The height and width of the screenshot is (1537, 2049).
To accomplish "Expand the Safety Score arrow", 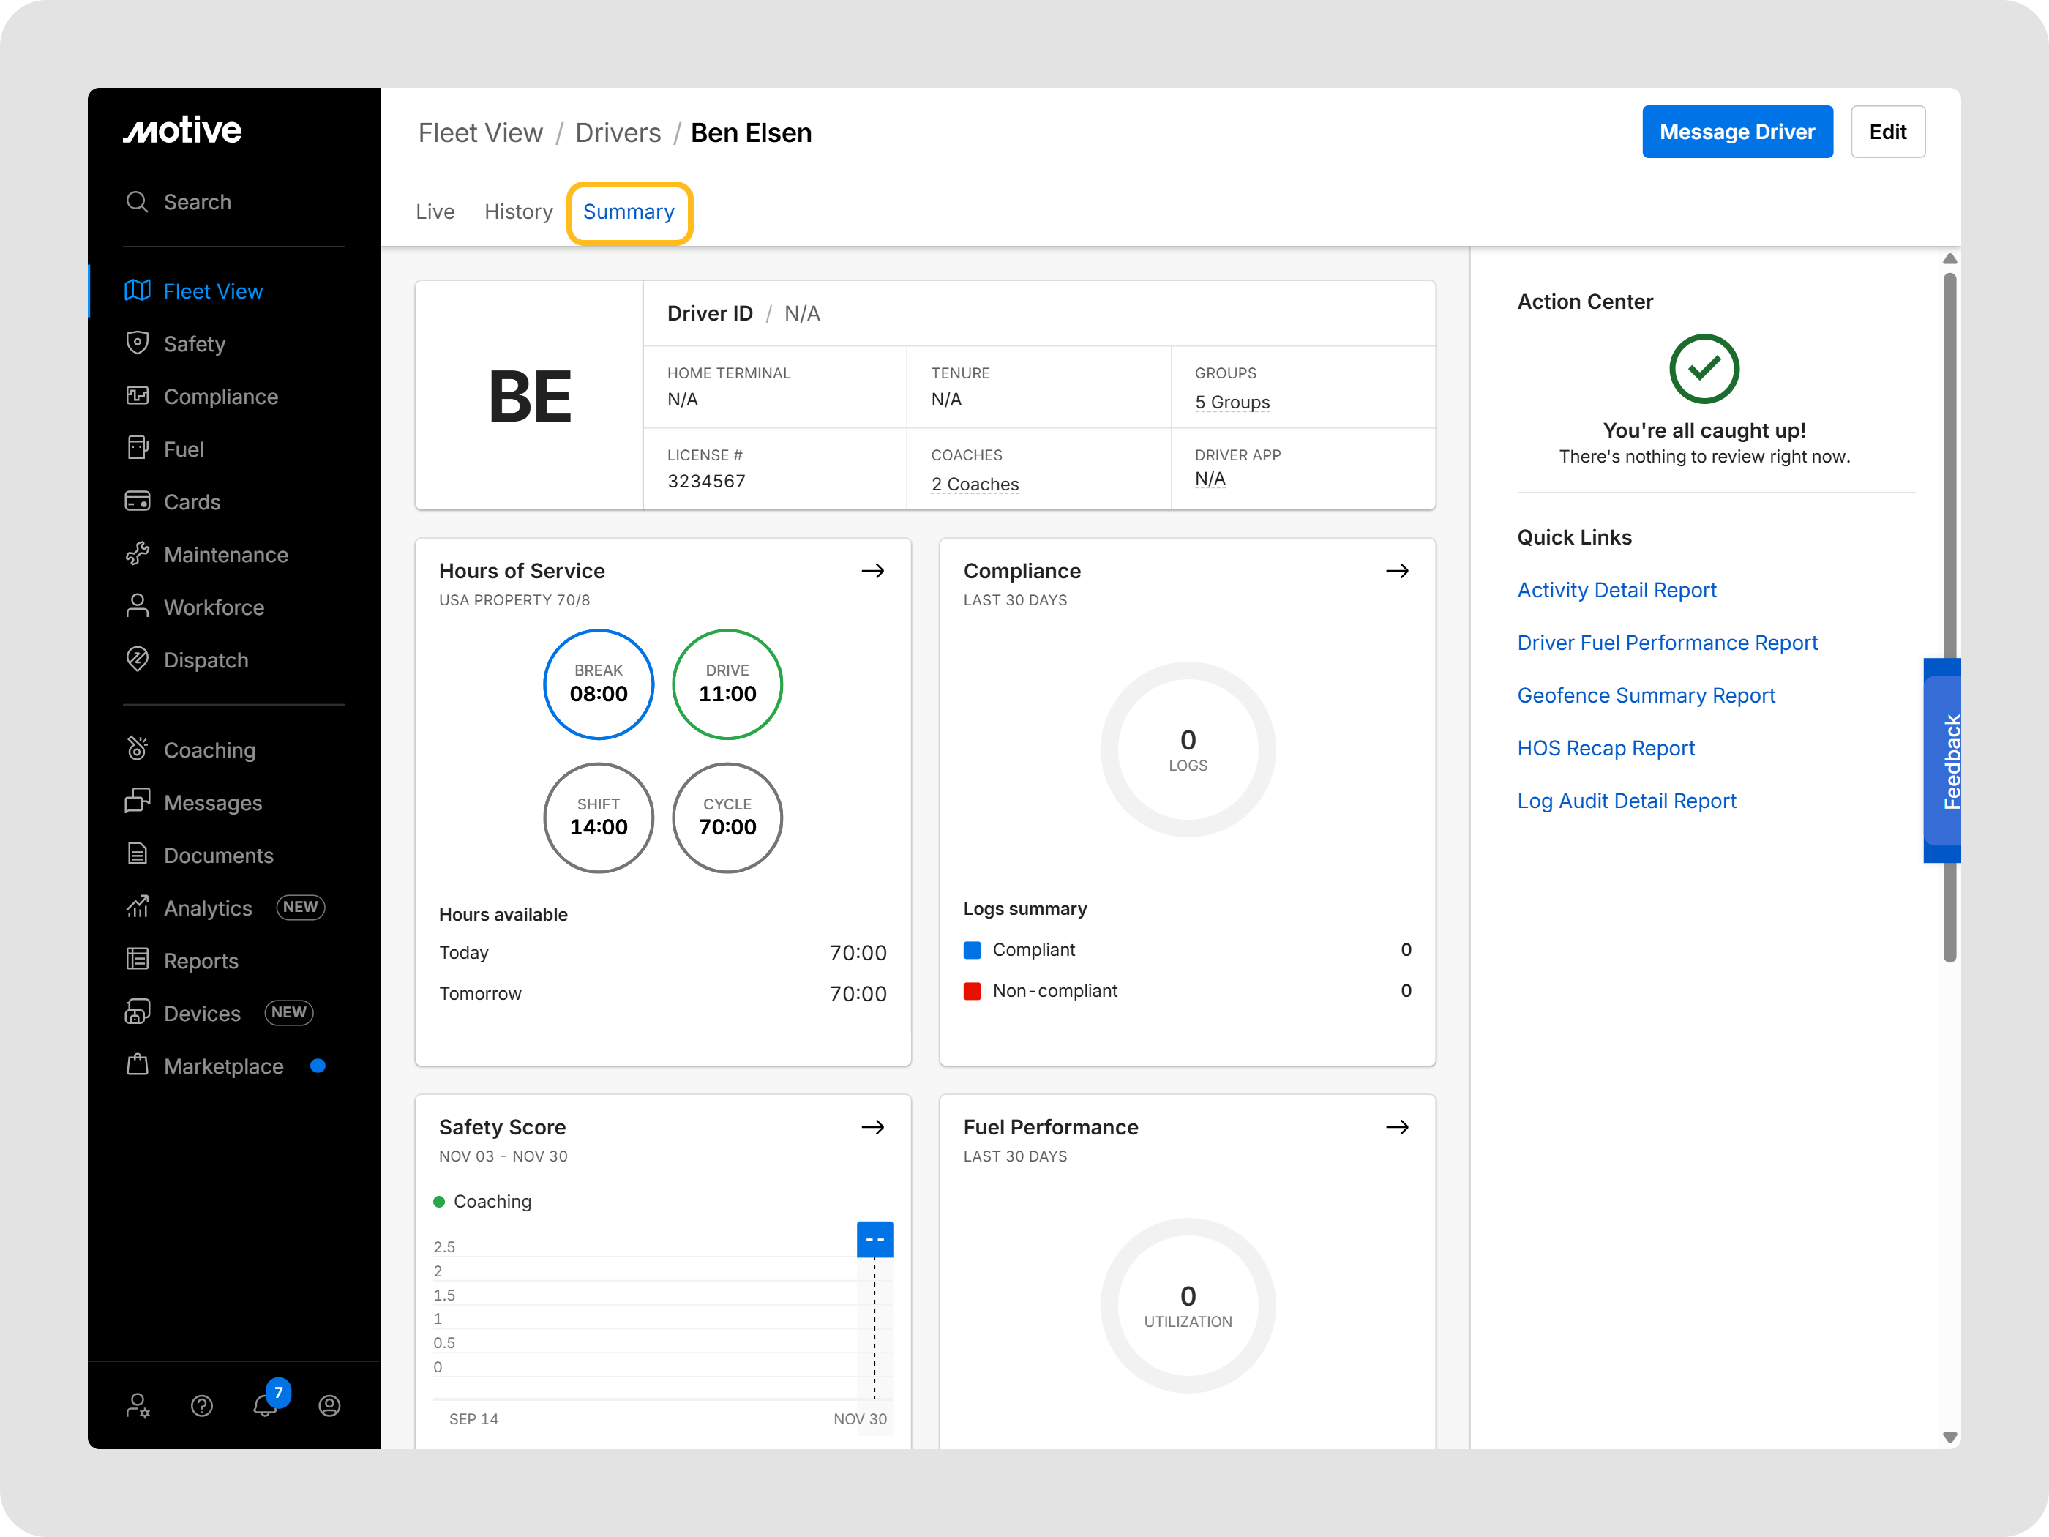I will click(872, 1126).
